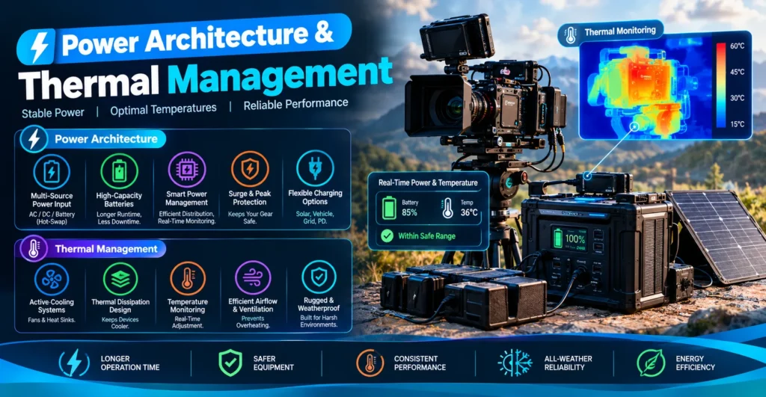766x397 pixels.
Task: Click 'Keeps Devices Cooler.' text
Action: pyautogui.click(x=120, y=323)
